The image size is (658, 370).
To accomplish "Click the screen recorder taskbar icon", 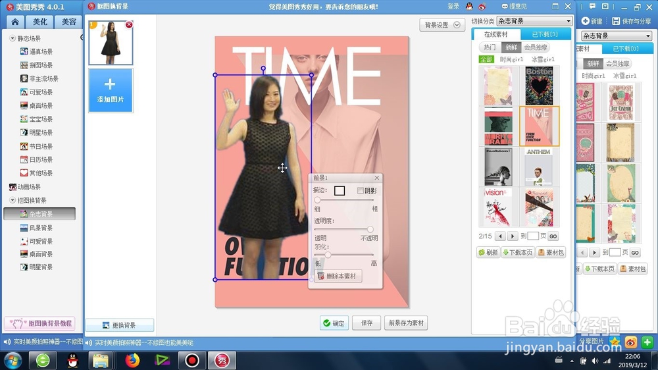I will pos(191,360).
